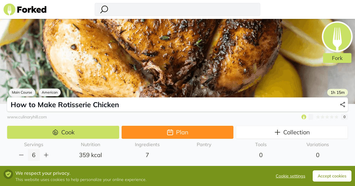Click the plus icon on the Collection button
Viewport: 355px width, 186px height.
[x=277, y=132]
